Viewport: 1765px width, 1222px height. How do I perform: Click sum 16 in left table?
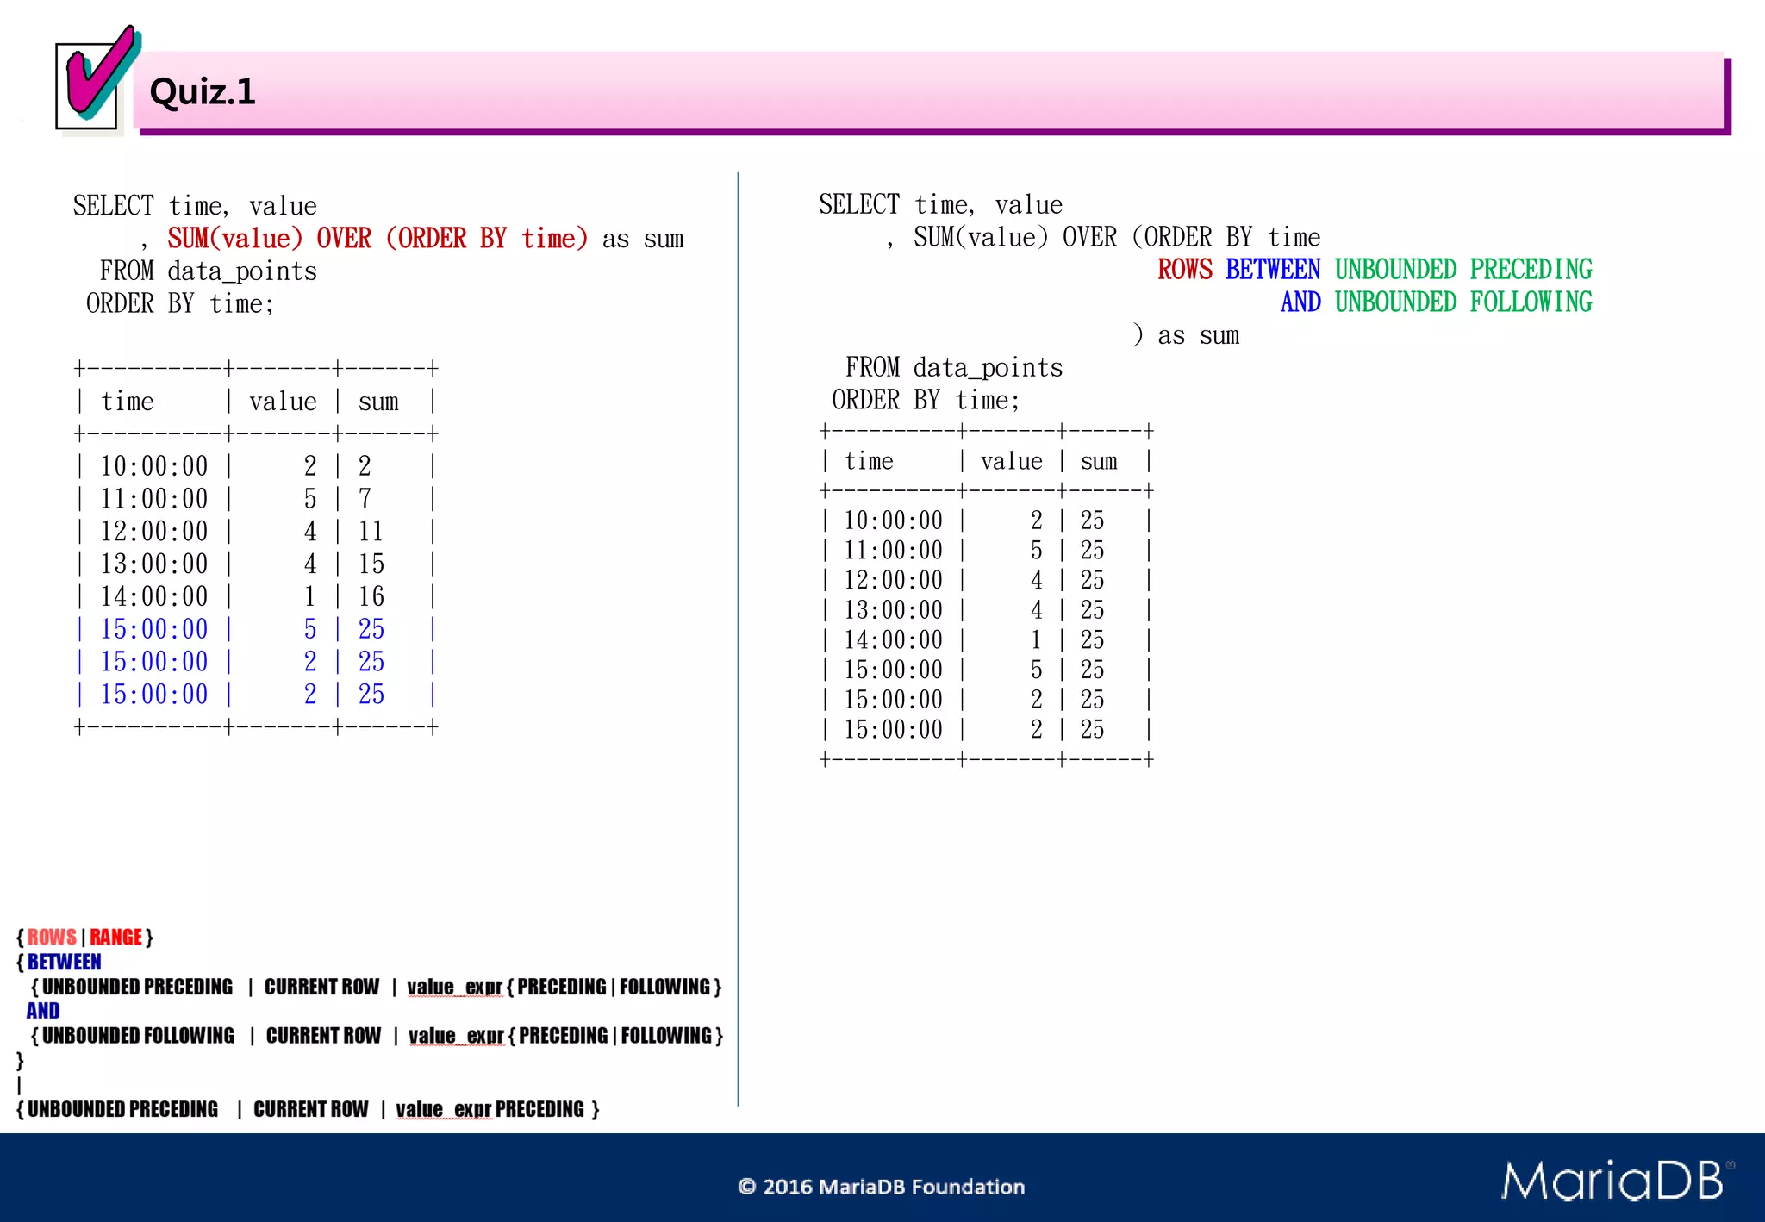(x=371, y=596)
